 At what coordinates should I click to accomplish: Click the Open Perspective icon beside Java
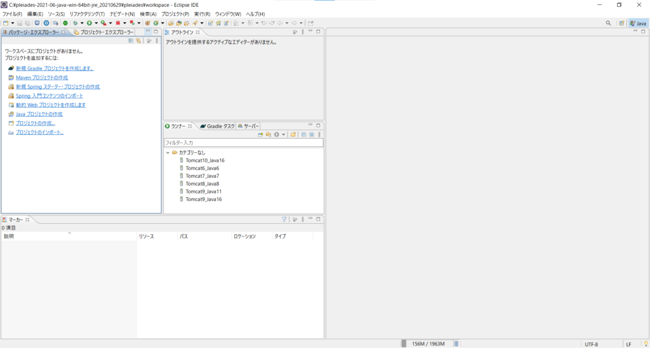pos(621,23)
